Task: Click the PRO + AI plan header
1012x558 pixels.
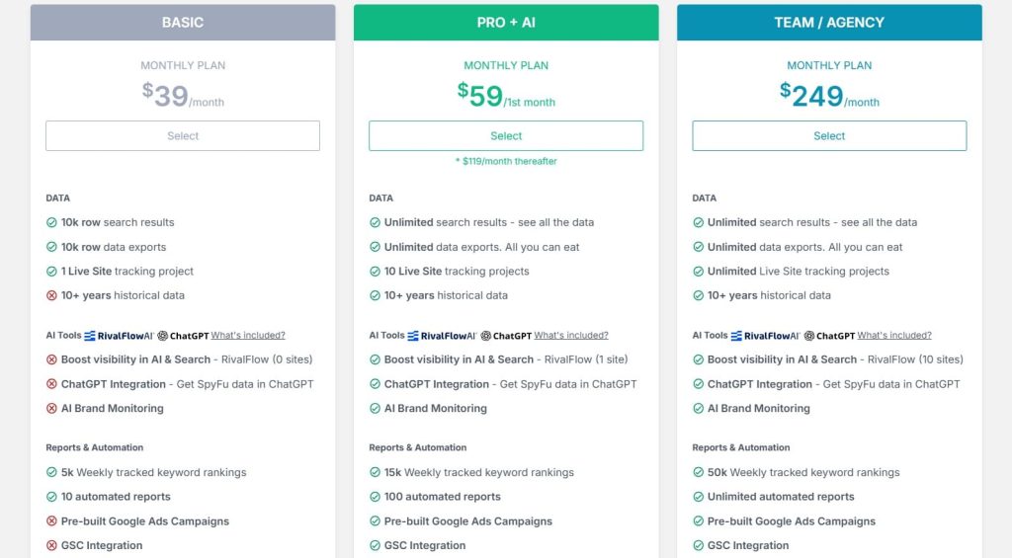Action: pyautogui.click(x=506, y=23)
